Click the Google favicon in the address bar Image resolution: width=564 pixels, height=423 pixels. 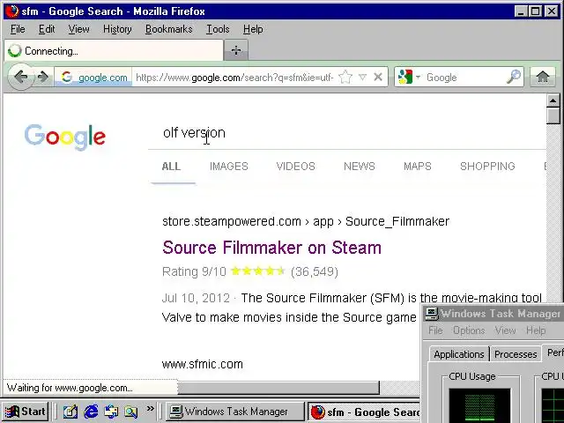67,77
